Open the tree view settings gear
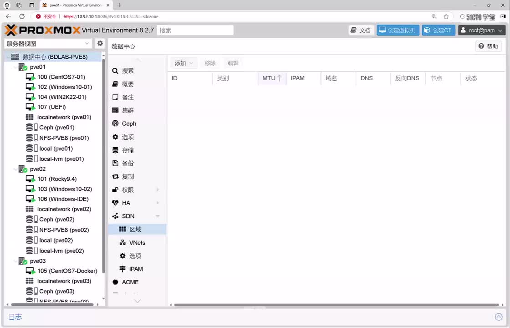 (100, 43)
